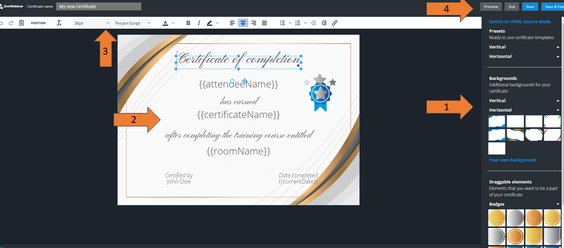Click the delete trash icon in the toolbar

tap(21, 23)
